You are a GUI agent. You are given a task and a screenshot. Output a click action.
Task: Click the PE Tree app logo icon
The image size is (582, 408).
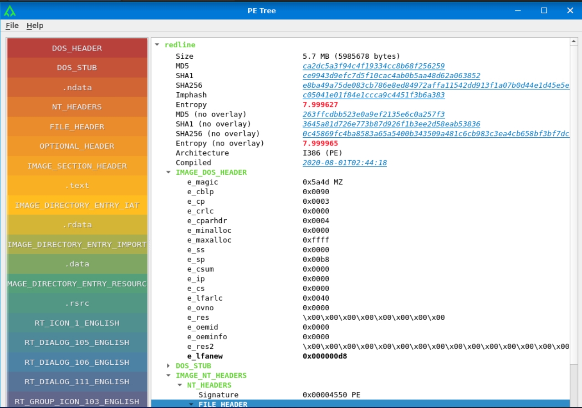coord(10,10)
